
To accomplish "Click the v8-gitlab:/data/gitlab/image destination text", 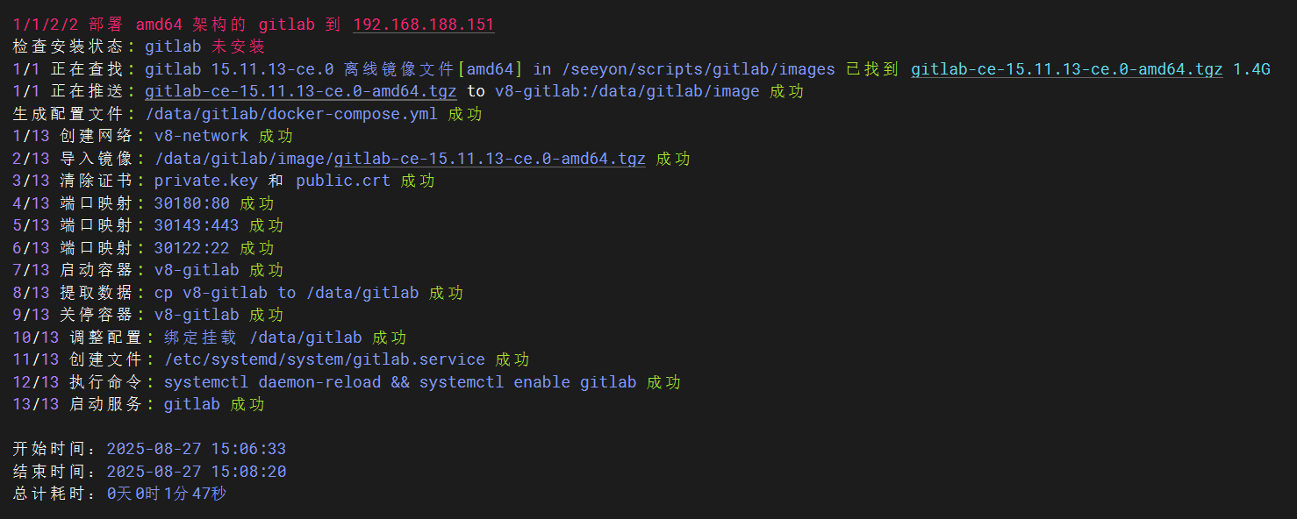I will [x=627, y=91].
